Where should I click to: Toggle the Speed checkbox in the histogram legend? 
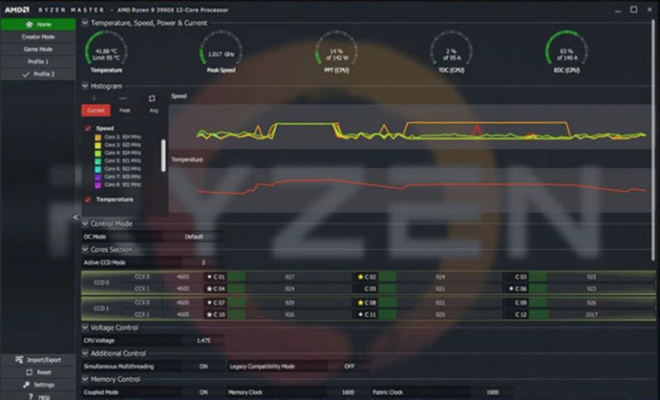pos(87,129)
